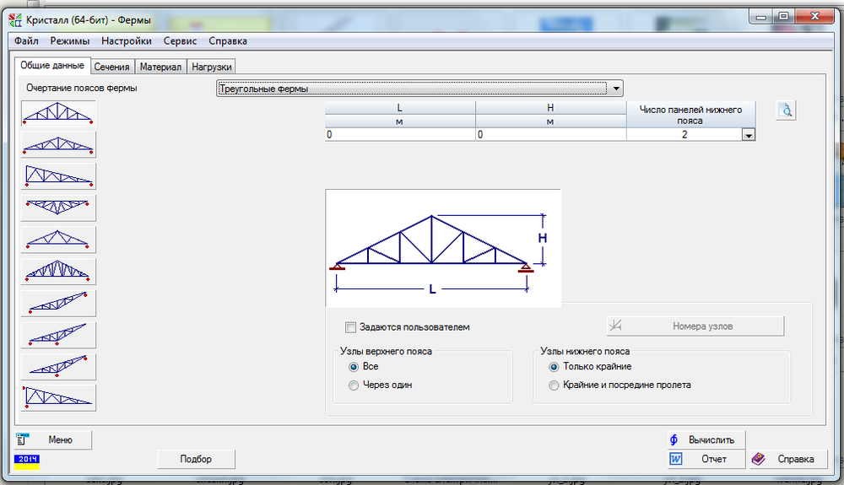Click the Подбор button

coord(196,459)
